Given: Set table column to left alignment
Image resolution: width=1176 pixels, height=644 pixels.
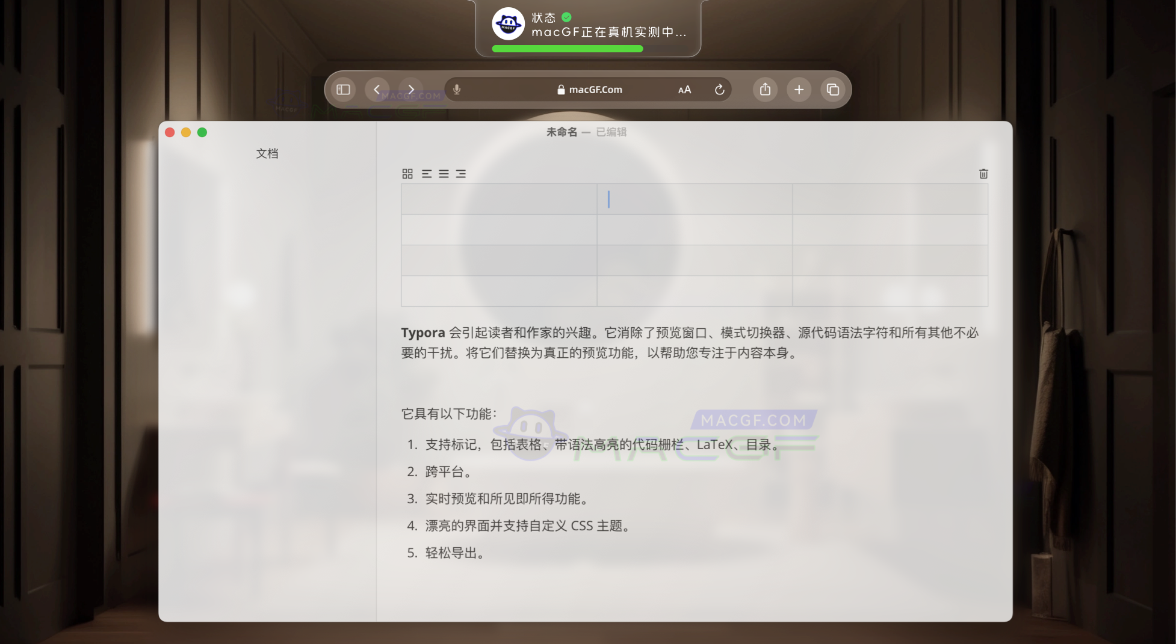Looking at the screenshot, I should point(426,174).
